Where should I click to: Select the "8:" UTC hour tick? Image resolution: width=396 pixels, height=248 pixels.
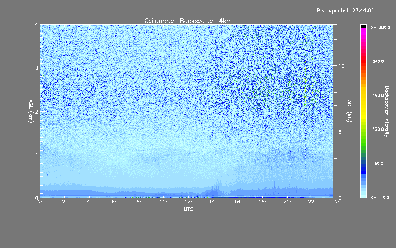[x=139, y=202]
